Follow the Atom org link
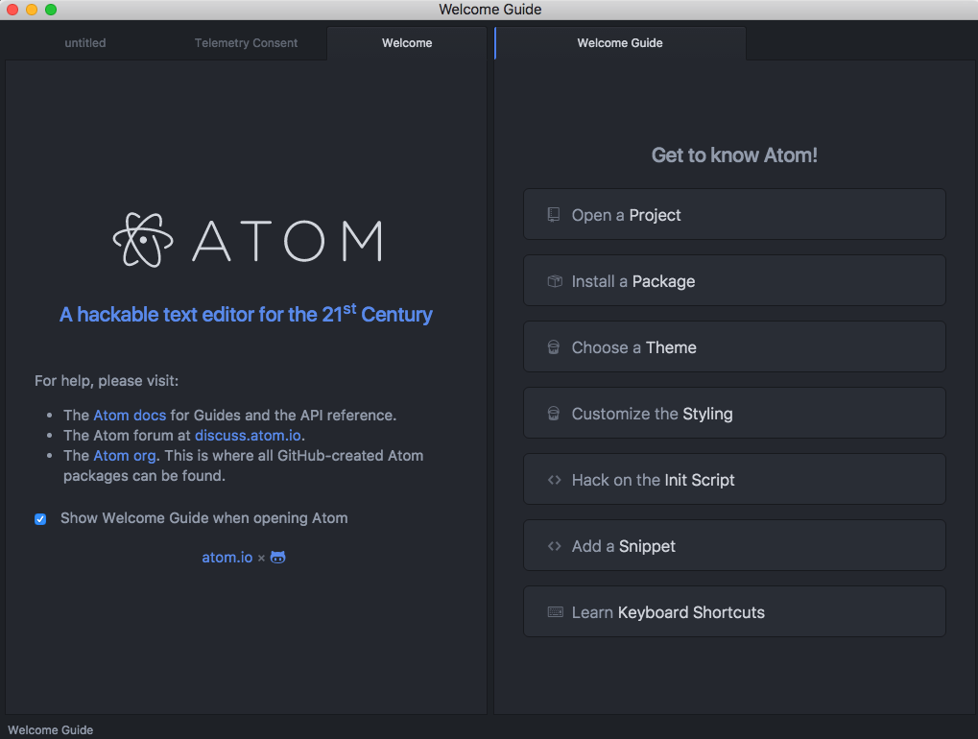This screenshot has height=739, width=978. coord(124,456)
